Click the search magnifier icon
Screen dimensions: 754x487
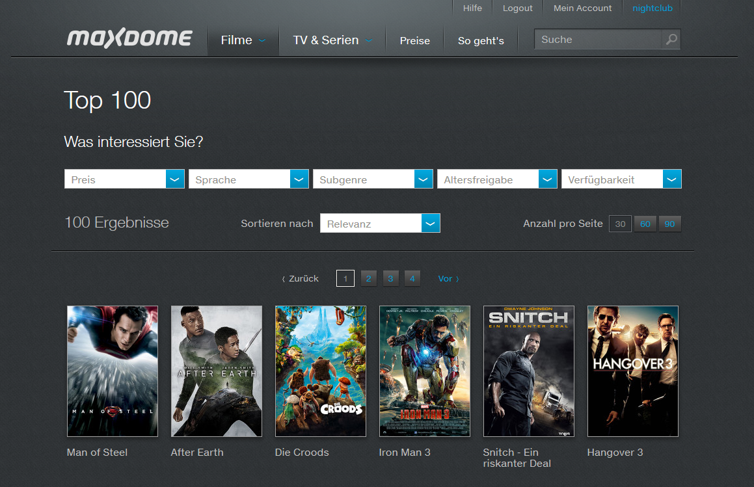[x=671, y=40]
